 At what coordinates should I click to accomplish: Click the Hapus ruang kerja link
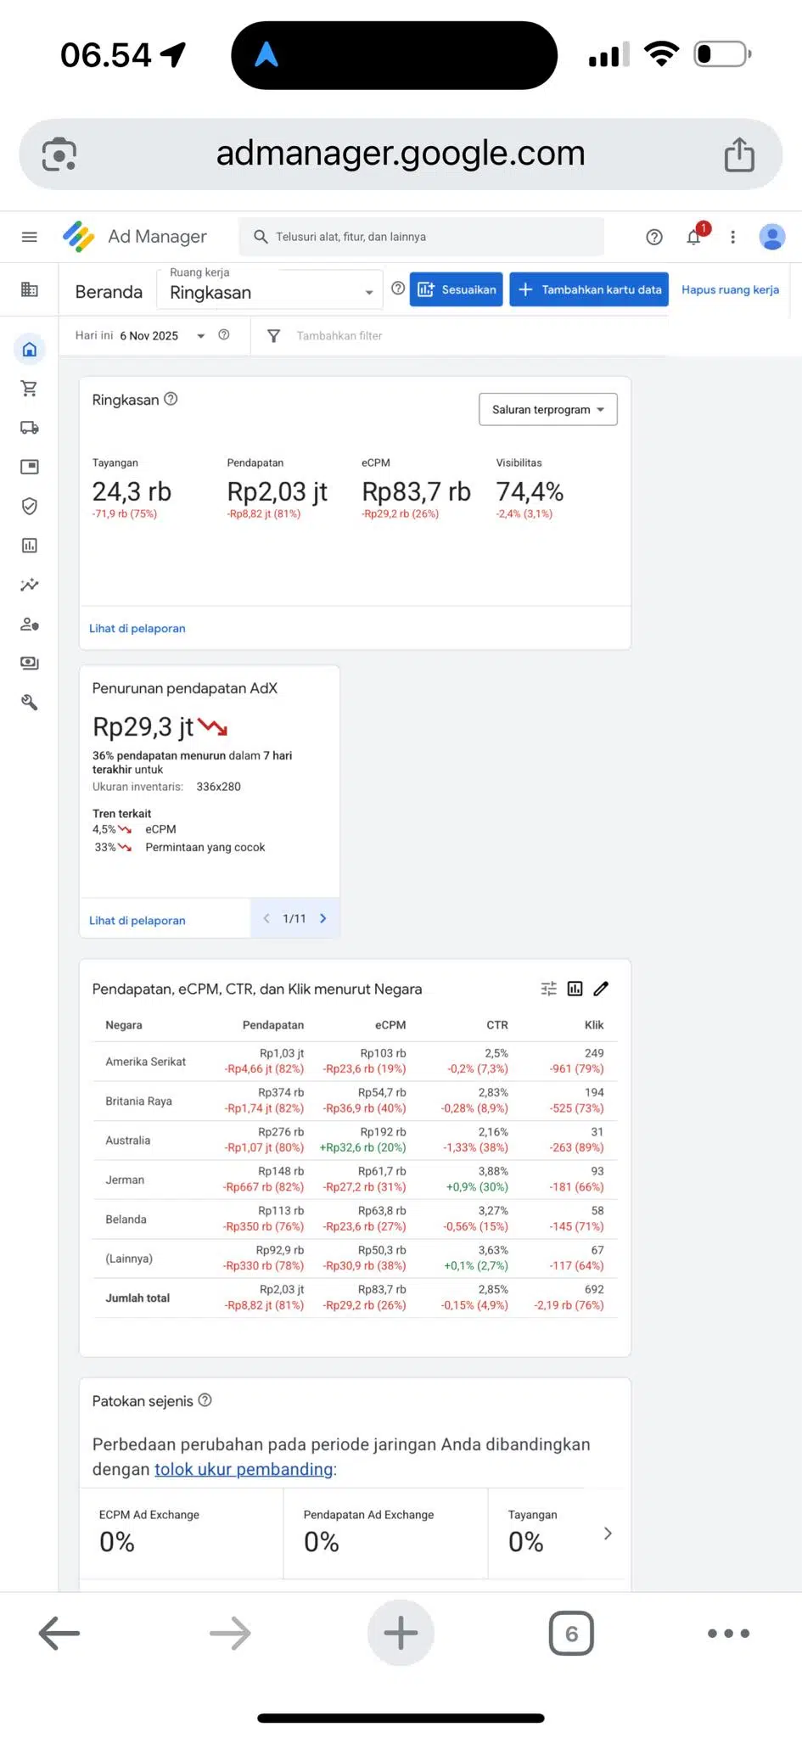[730, 290]
